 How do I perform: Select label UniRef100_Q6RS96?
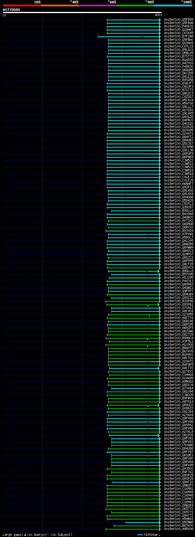pyautogui.click(x=179, y=321)
